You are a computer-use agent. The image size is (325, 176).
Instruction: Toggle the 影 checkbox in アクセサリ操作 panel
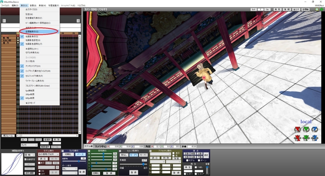(174, 155)
